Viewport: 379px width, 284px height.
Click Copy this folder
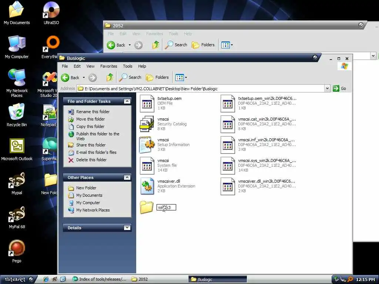click(90, 126)
